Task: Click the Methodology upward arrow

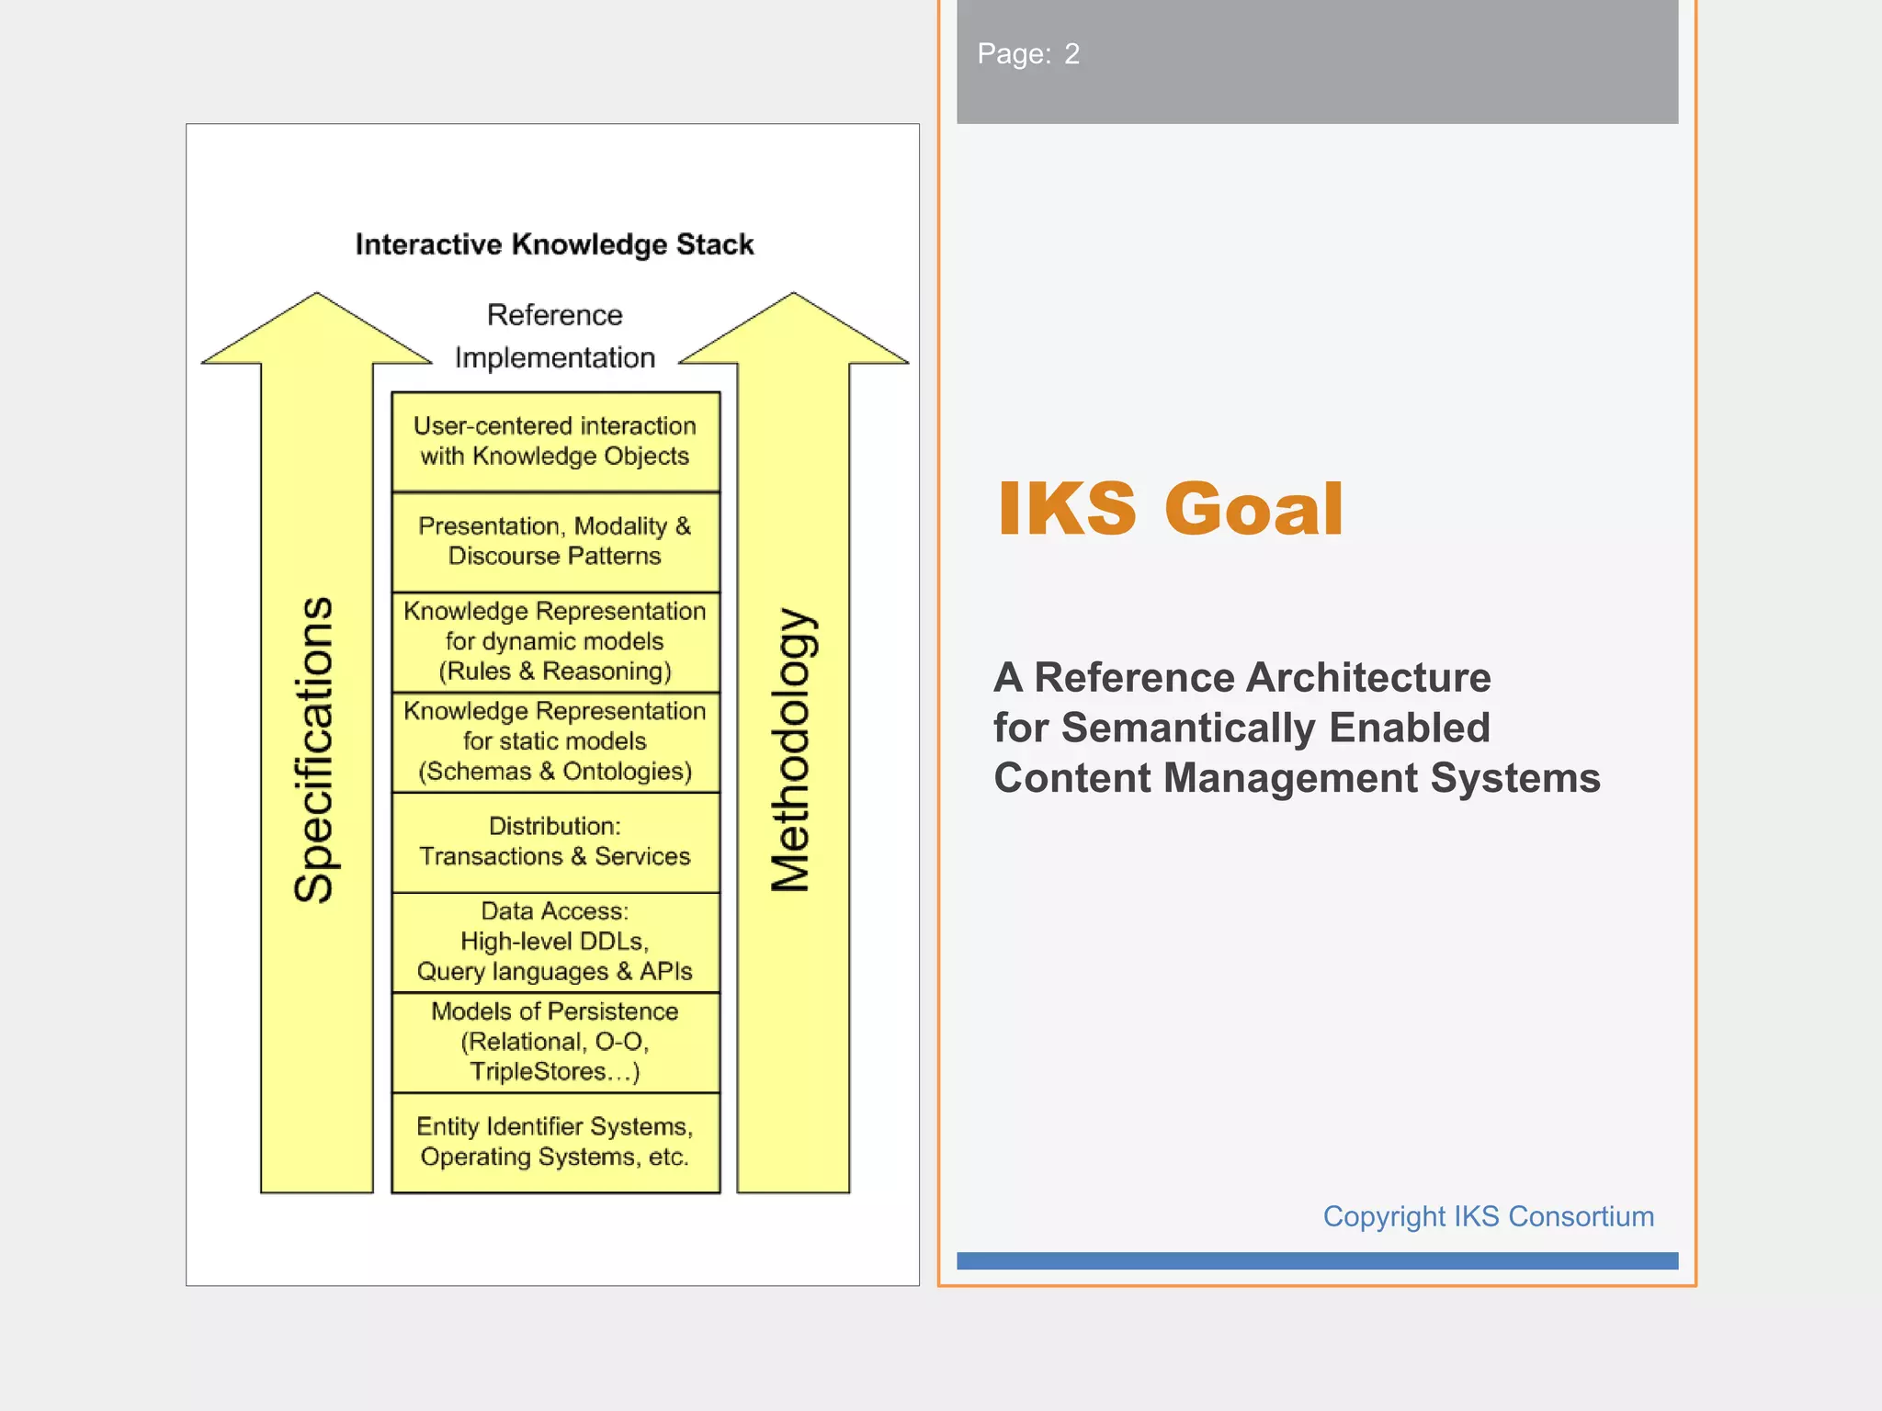Action: pyautogui.click(x=792, y=749)
